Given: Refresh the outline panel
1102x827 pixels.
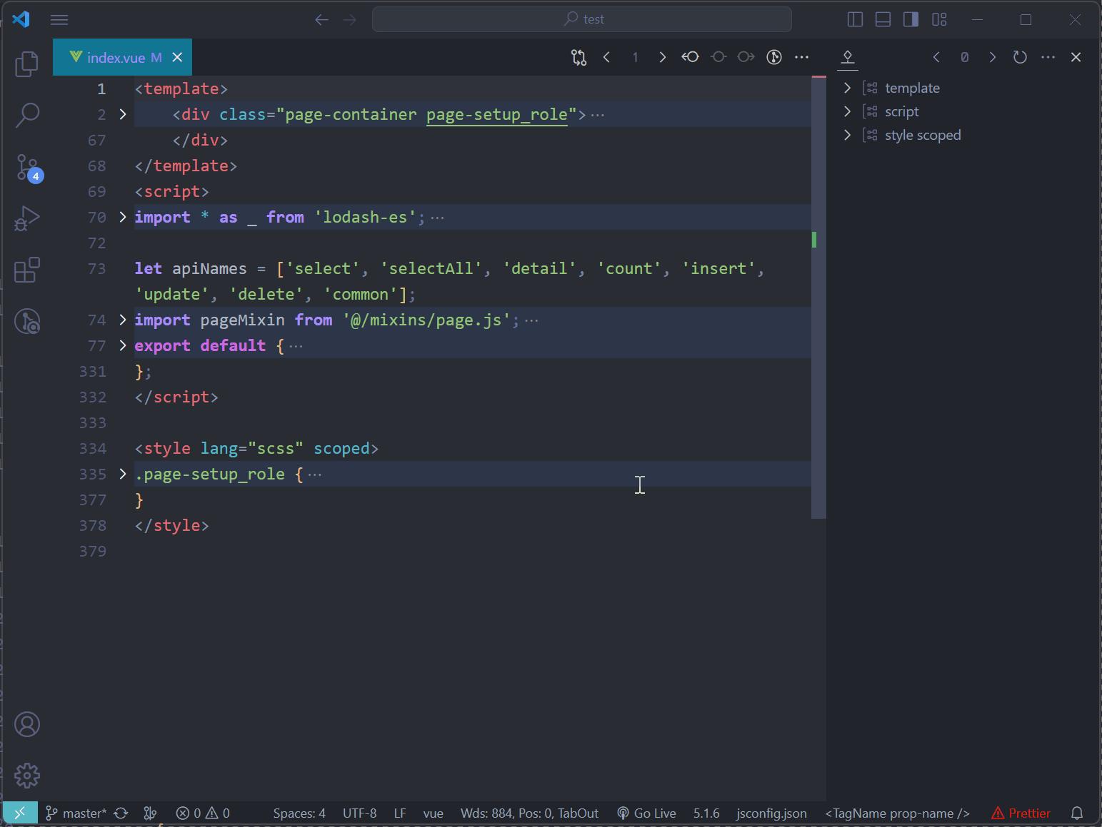Looking at the screenshot, I should click(x=1020, y=57).
